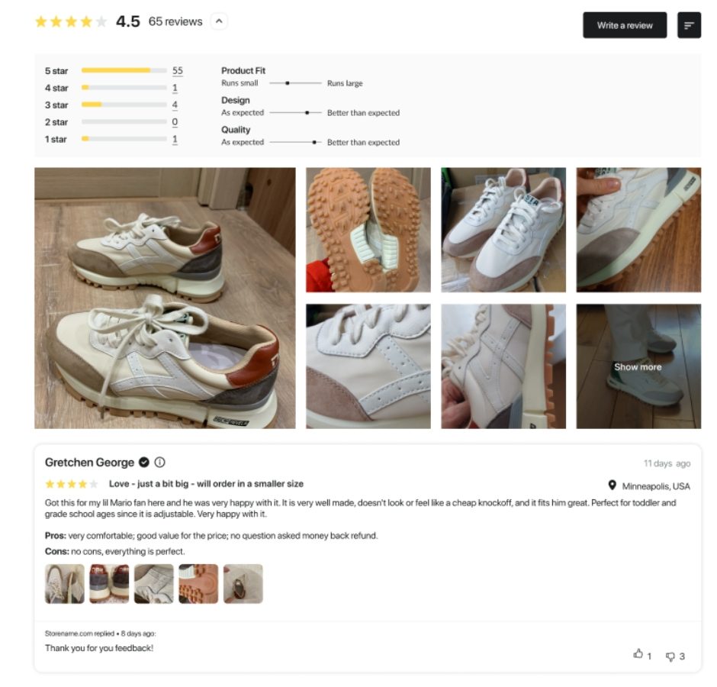This screenshot has height=687, width=717.
Task: Click the verified buyer badge icon
Action: [x=144, y=463]
